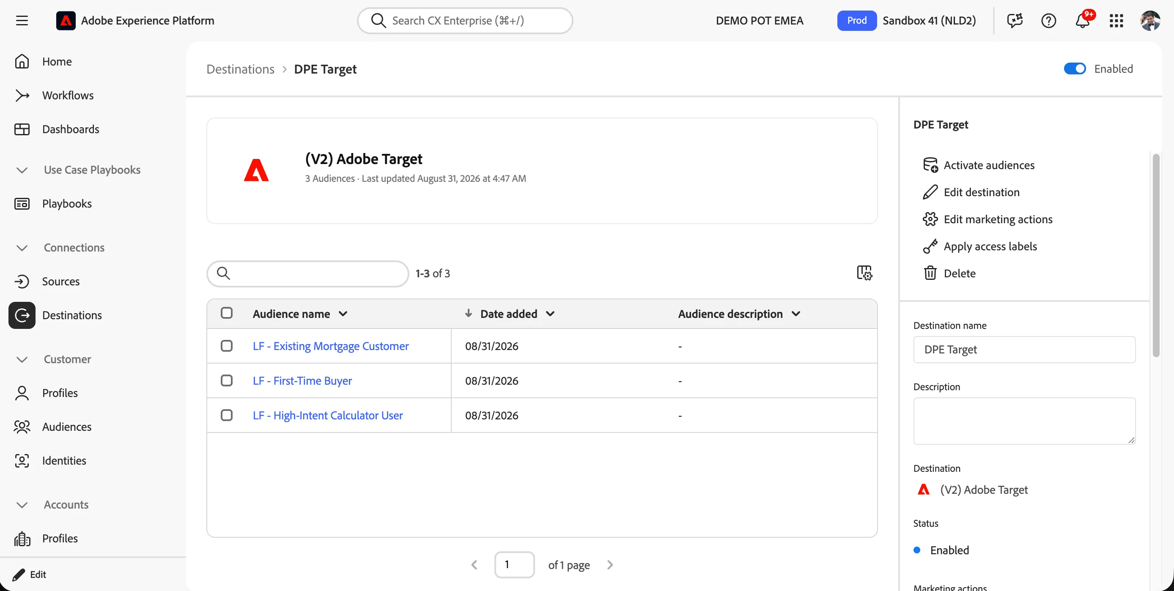
Task: Open the Audience description column dropdown
Action: pyautogui.click(x=796, y=314)
